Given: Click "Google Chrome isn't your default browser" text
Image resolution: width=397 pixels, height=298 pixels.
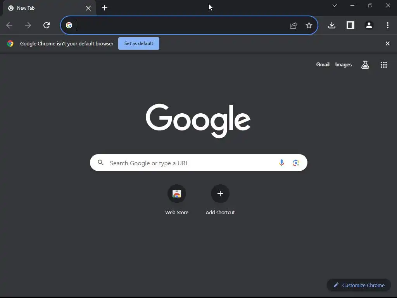Looking at the screenshot, I should tap(67, 43).
